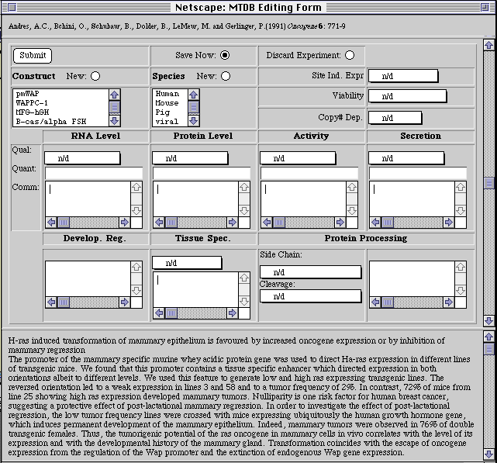Open the Tissue Spec. dropdown
Screen dimensions: 497x463
(x=187, y=263)
